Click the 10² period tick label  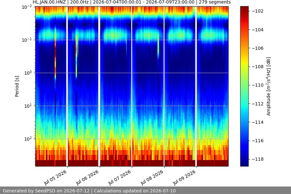tap(28, 139)
